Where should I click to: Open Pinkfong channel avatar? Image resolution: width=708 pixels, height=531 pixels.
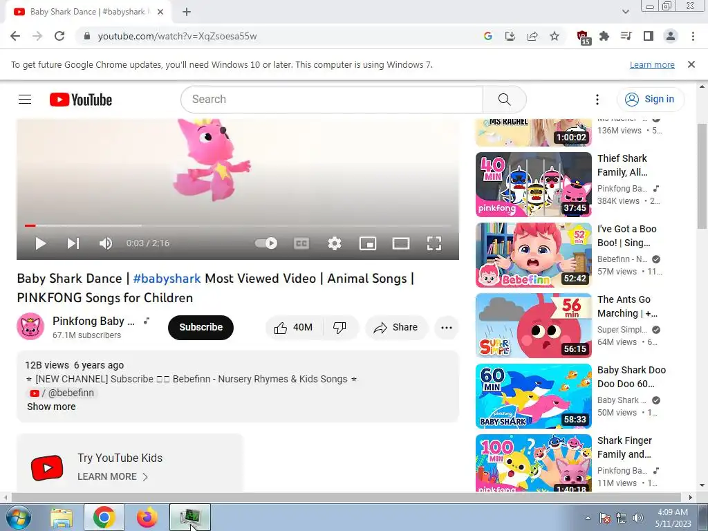(x=30, y=326)
